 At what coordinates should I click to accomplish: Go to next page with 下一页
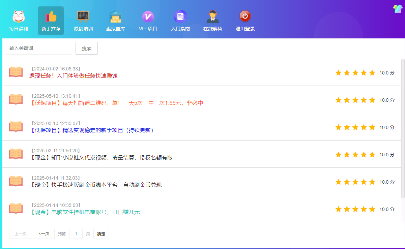tap(43, 234)
